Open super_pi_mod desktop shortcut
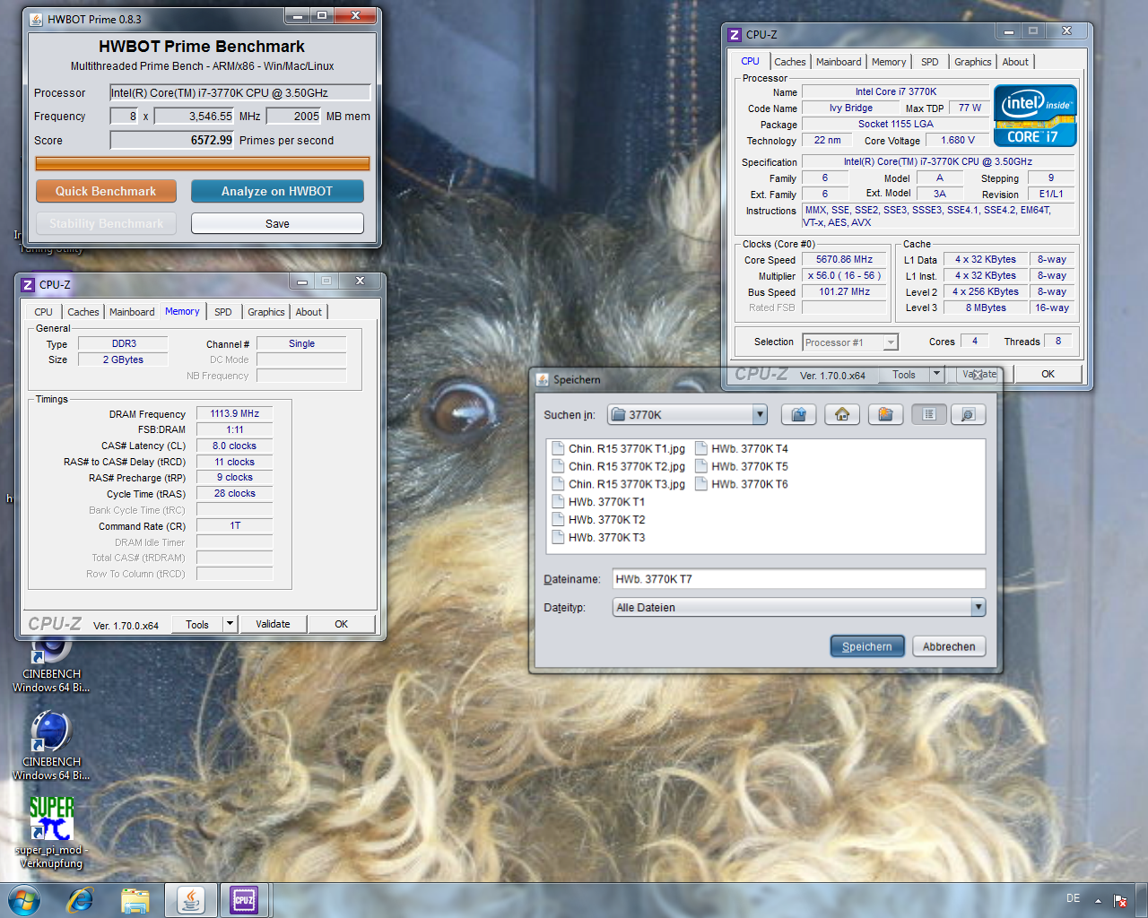Viewport: 1148px width, 918px height. point(52,833)
